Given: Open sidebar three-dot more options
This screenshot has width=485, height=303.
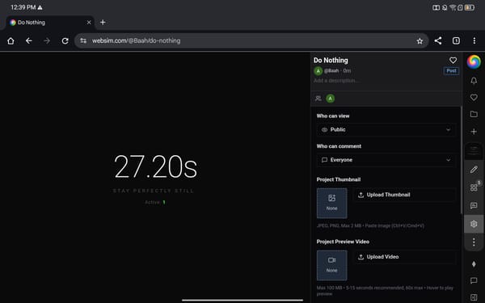Looking at the screenshot, I should click(474, 242).
